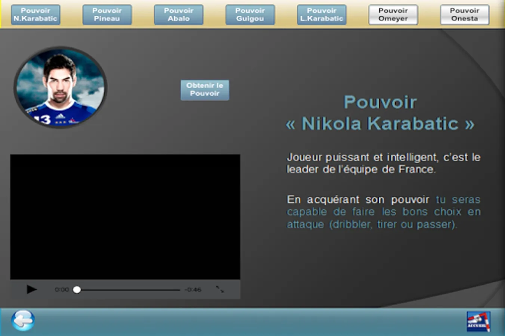Click the 0:00 elapsed time label

[62, 290]
